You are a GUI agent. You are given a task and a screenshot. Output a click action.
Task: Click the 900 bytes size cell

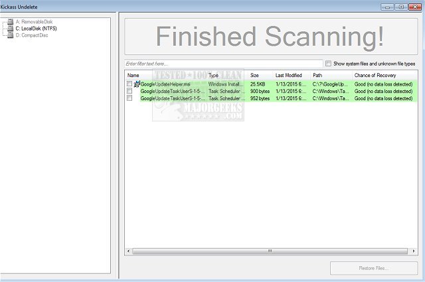260,92
